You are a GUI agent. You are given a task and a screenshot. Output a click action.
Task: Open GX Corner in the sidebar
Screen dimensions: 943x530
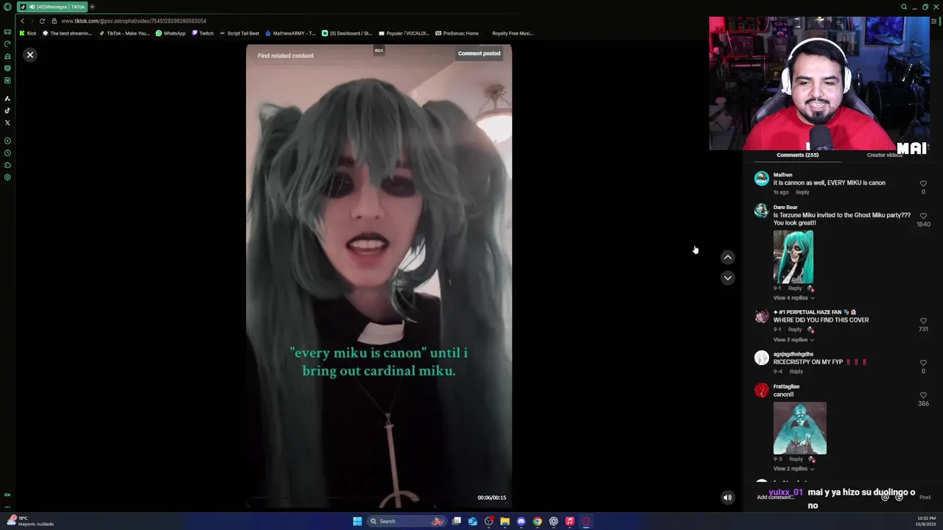click(x=7, y=32)
